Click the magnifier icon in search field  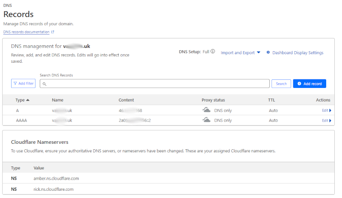44,84
